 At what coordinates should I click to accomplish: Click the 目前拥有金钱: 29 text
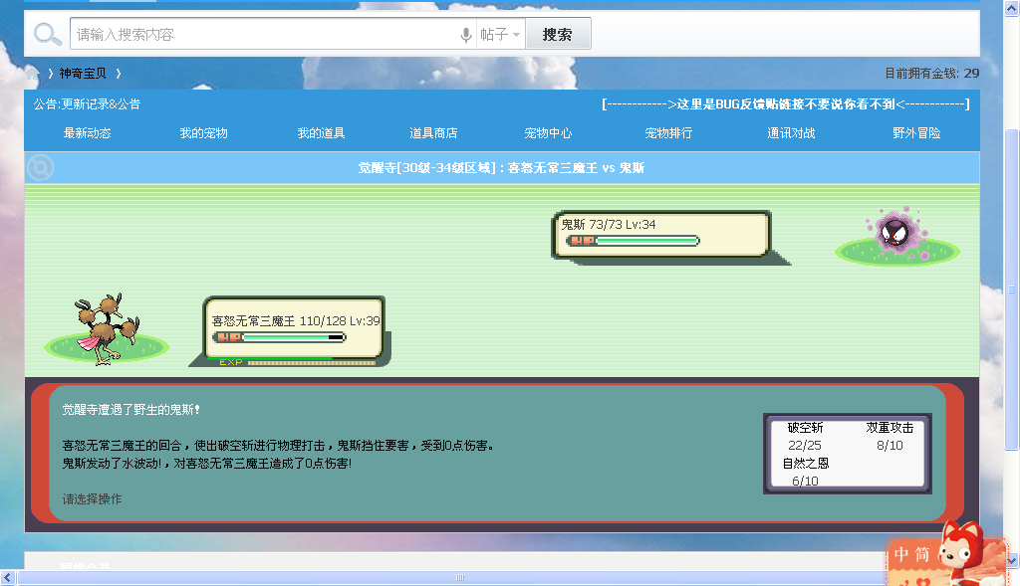tap(931, 74)
